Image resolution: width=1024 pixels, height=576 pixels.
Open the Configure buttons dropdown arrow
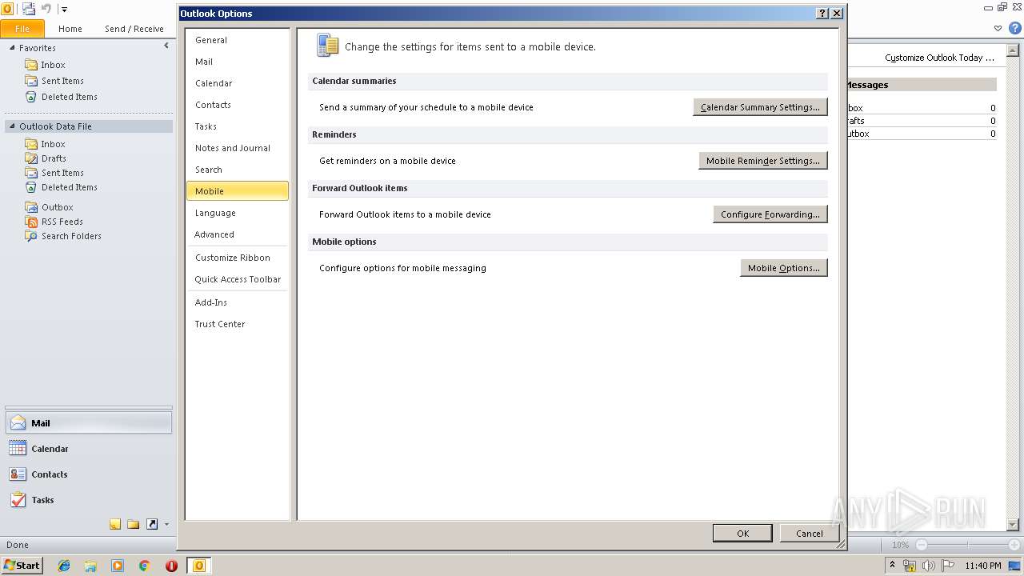(166, 525)
